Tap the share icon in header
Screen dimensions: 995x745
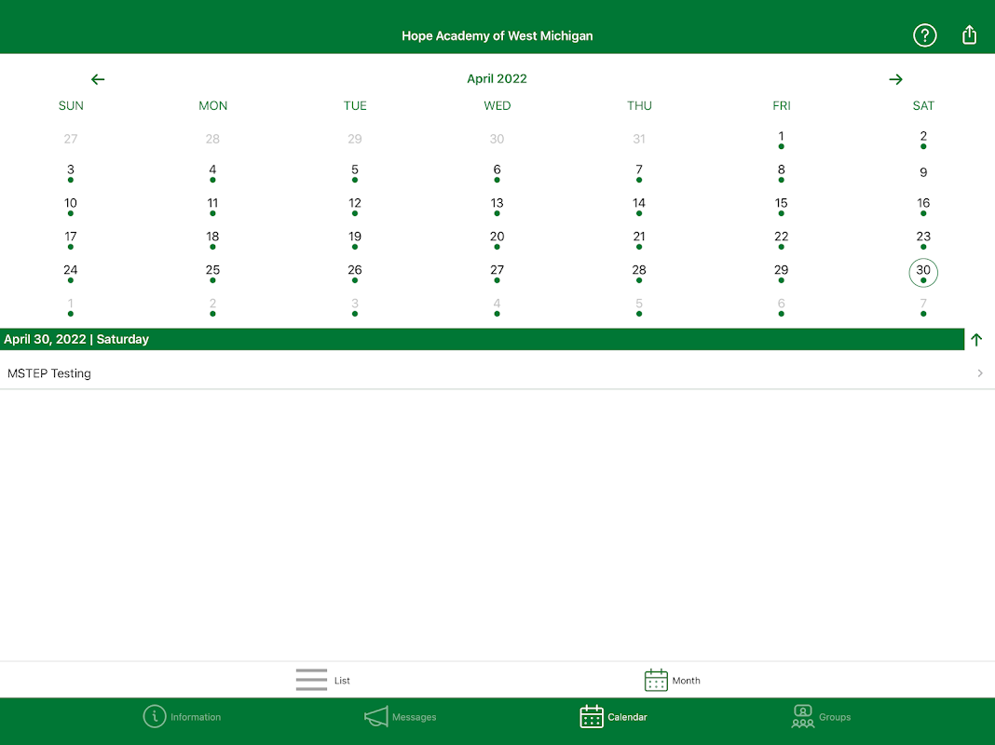click(969, 34)
